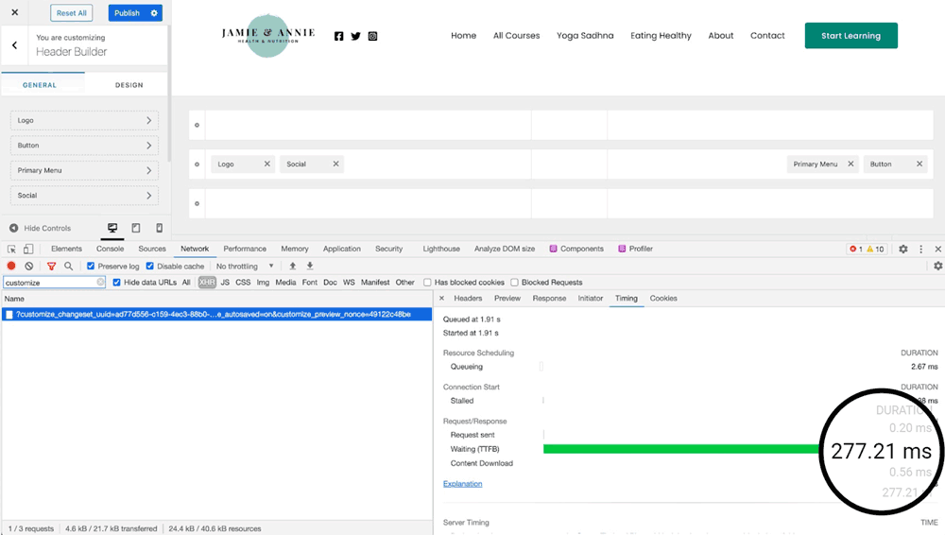Click the Facebook icon in site header
This screenshot has height=535, width=945.
[339, 36]
